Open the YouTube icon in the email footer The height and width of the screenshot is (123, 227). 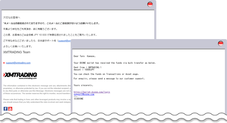(x=10, y=109)
